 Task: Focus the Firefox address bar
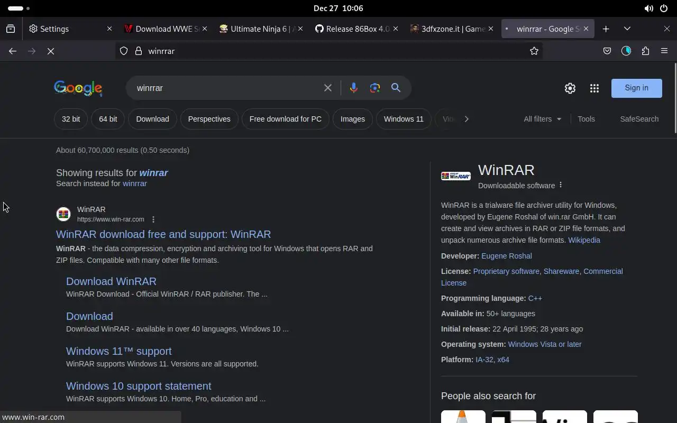pyautogui.click(x=330, y=51)
